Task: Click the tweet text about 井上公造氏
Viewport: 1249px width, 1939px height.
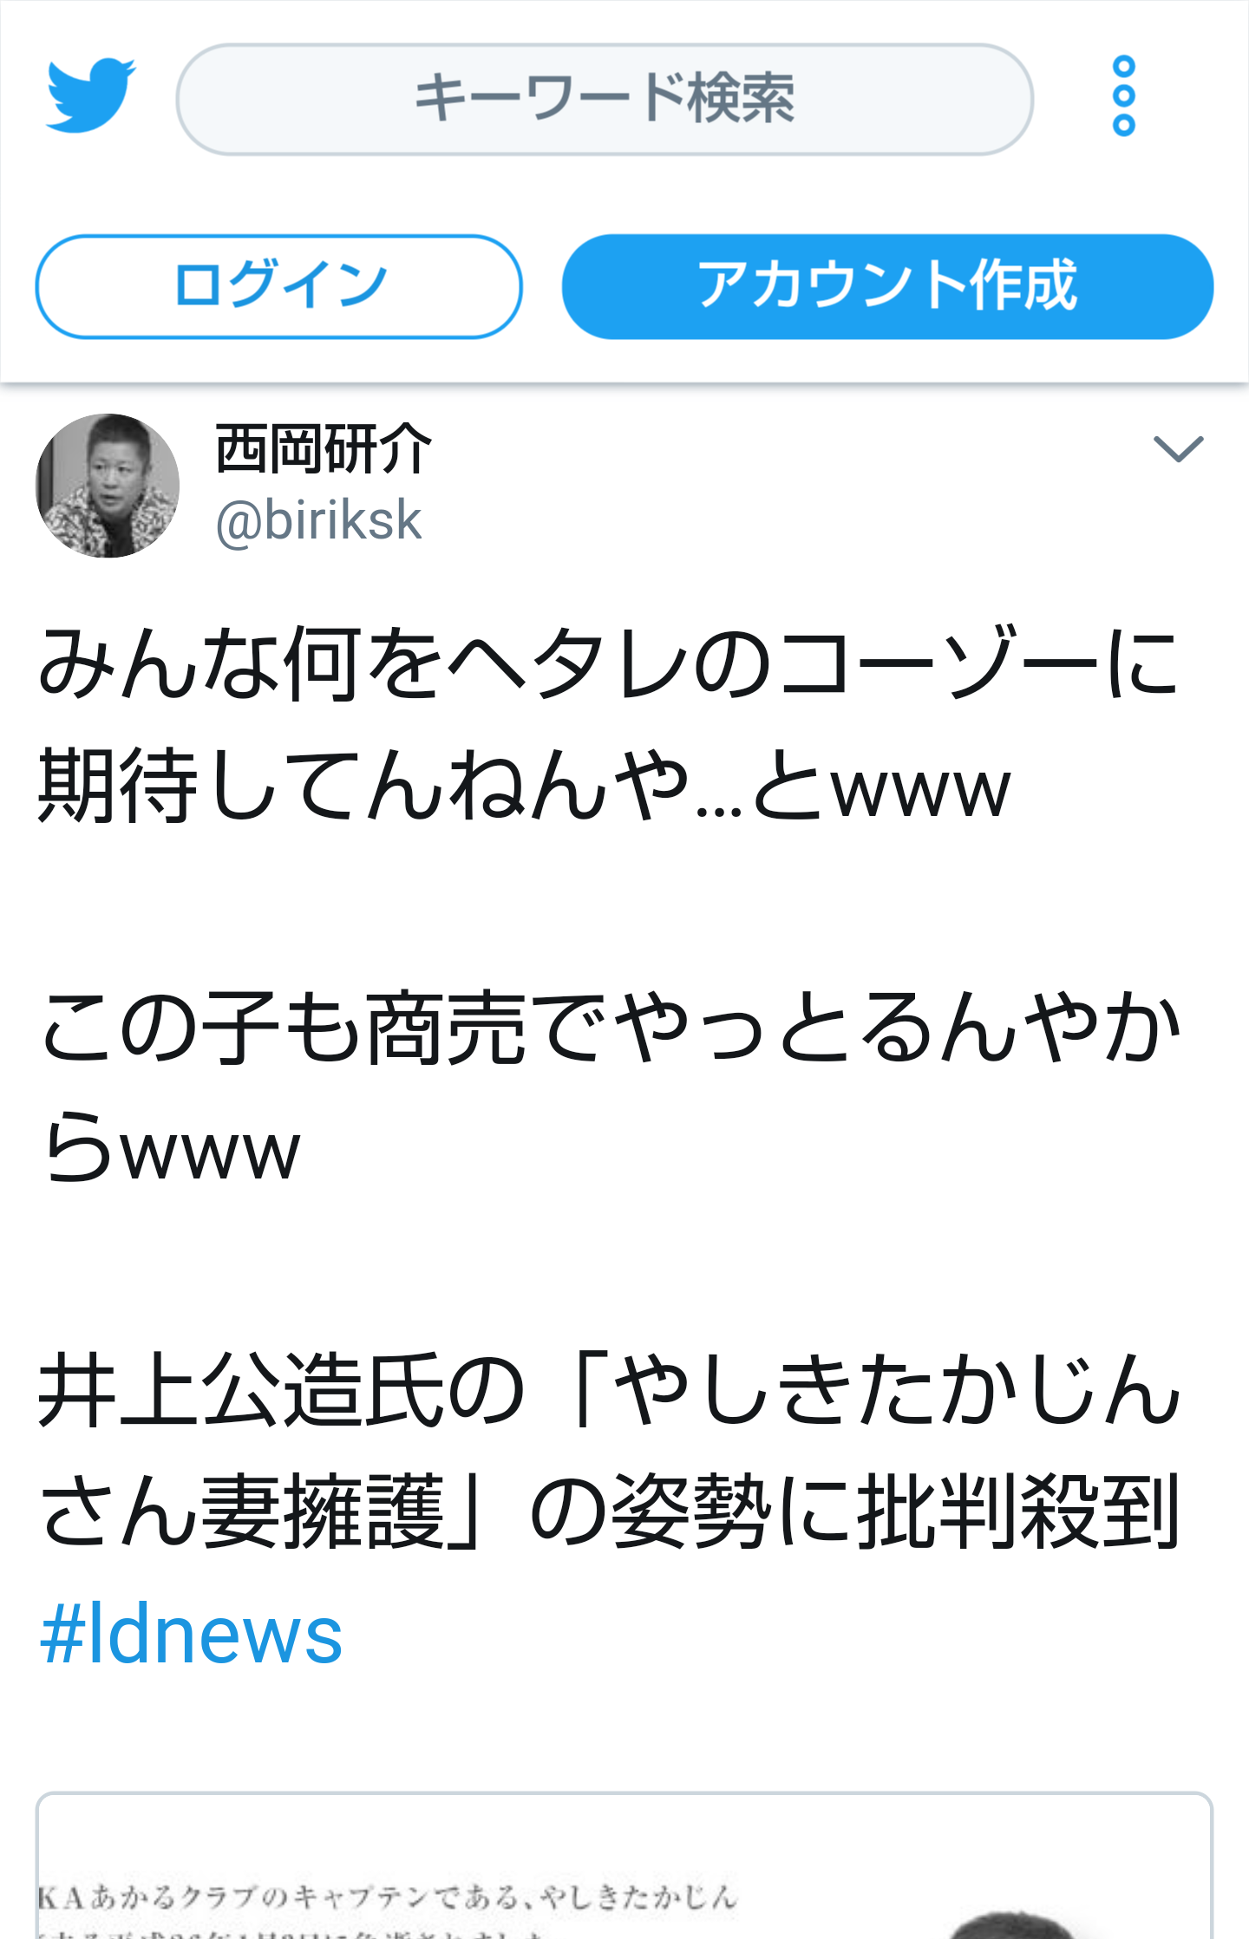Action: [x=609, y=1451]
